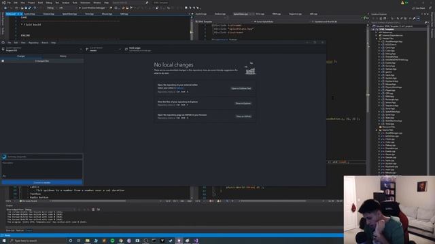Click Show in Explorer button
Image resolution: width=435 pixels, height=244 pixels.
click(x=243, y=103)
